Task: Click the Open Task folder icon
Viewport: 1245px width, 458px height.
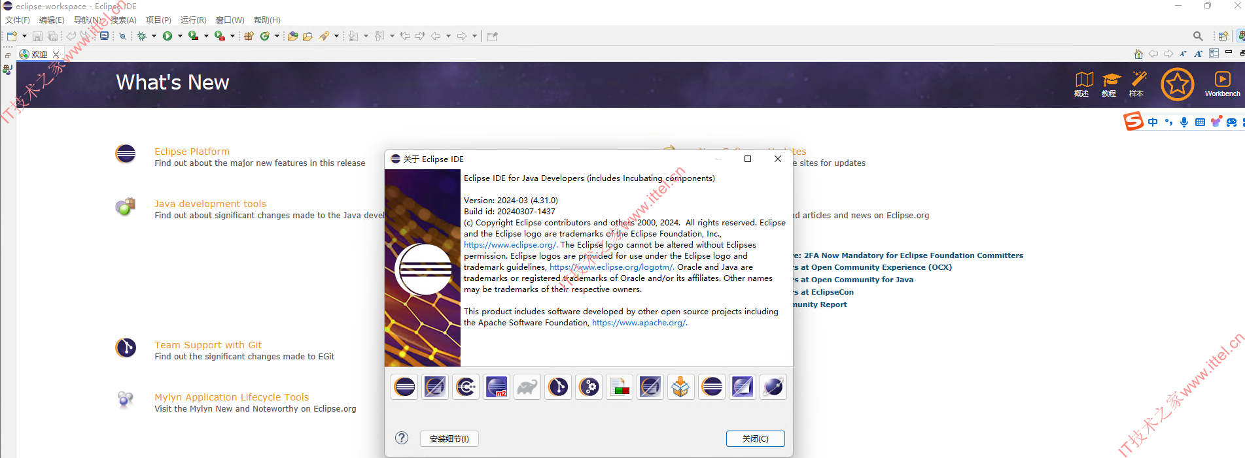Action: [307, 36]
